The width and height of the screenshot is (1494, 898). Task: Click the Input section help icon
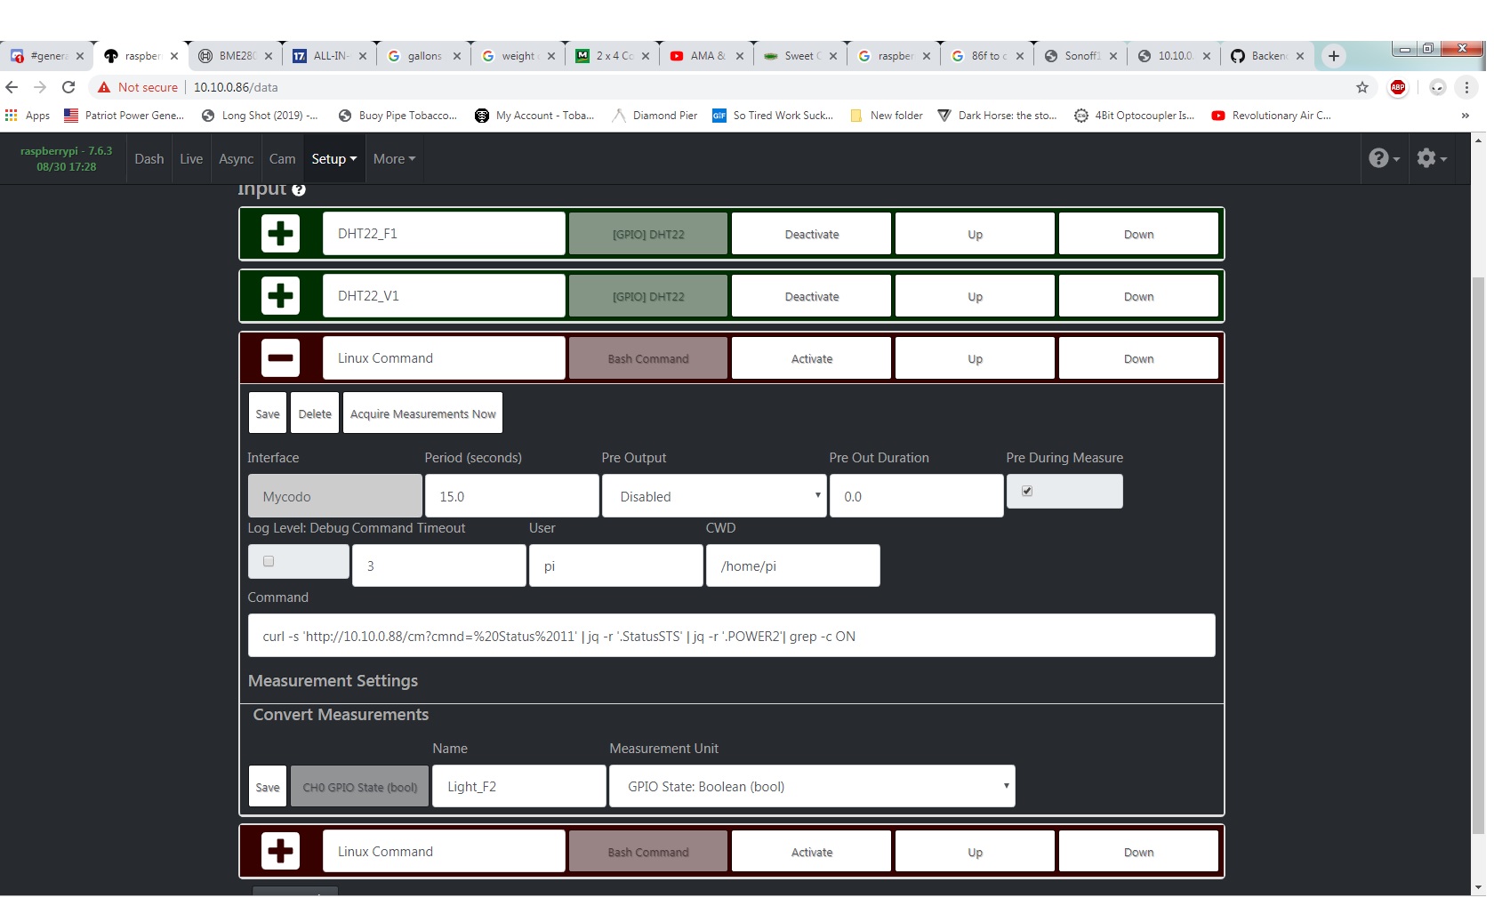point(299,189)
